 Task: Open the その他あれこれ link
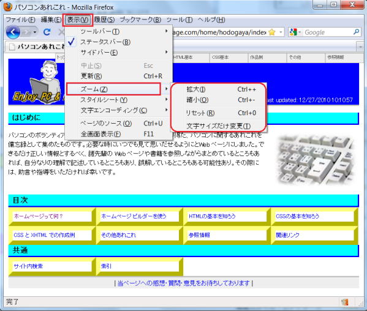click(x=118, y=235)
